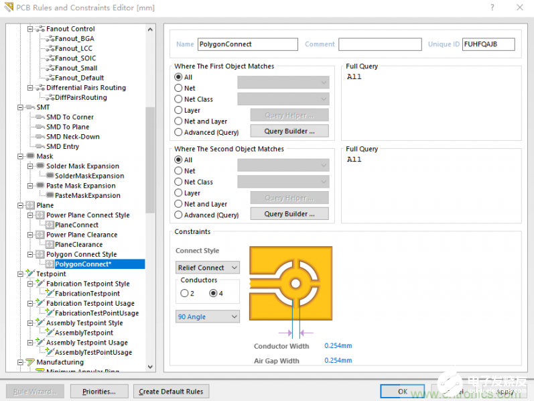Click the tree scrollbar up arrow
The image size is (534, 401).
(150, 30)
